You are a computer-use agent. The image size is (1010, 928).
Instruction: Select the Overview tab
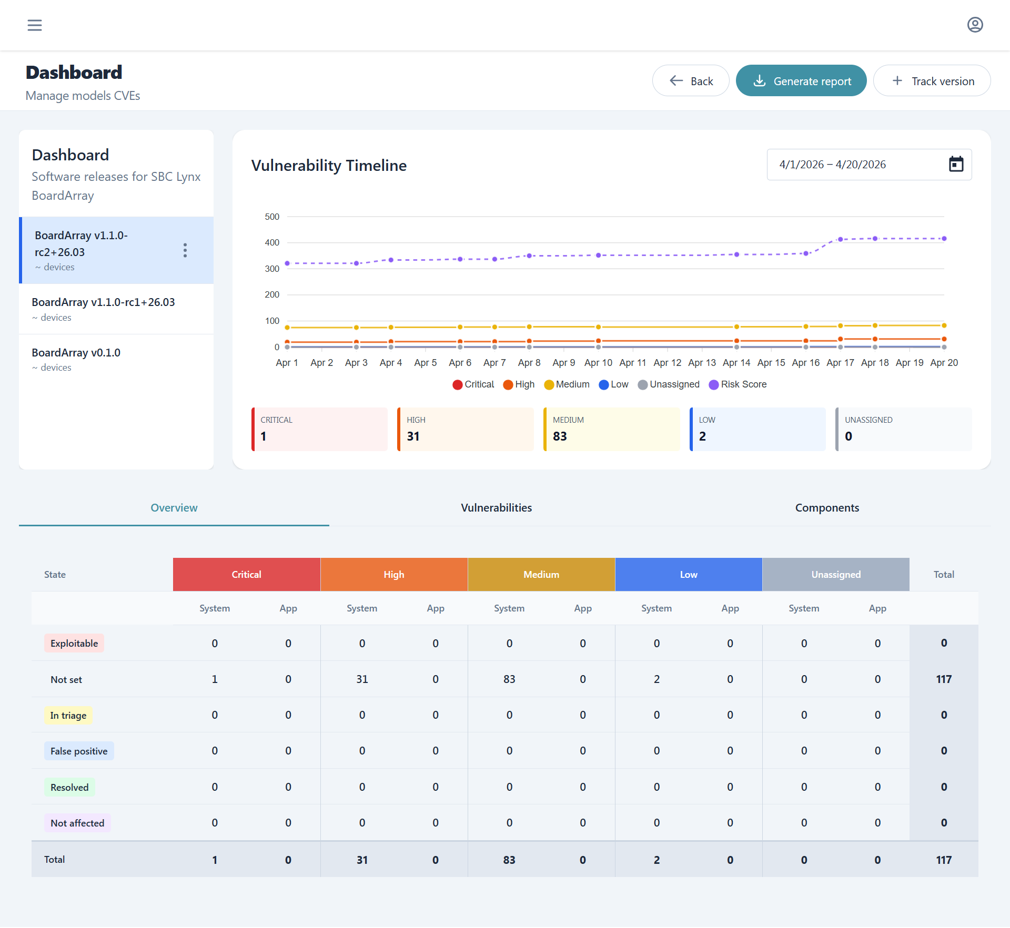coord(174,508)
